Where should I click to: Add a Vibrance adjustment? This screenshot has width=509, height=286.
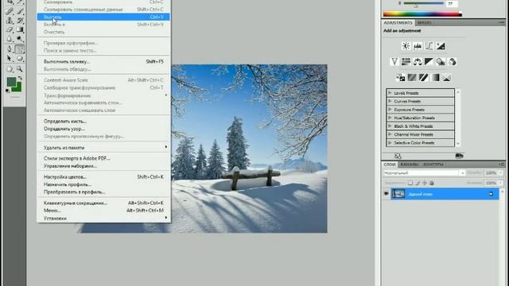394,62
